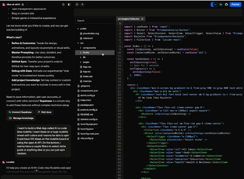This screenshot has width=244, height=179.
Task: Click the refresh preview icon
Action: [x=77, y=4]
